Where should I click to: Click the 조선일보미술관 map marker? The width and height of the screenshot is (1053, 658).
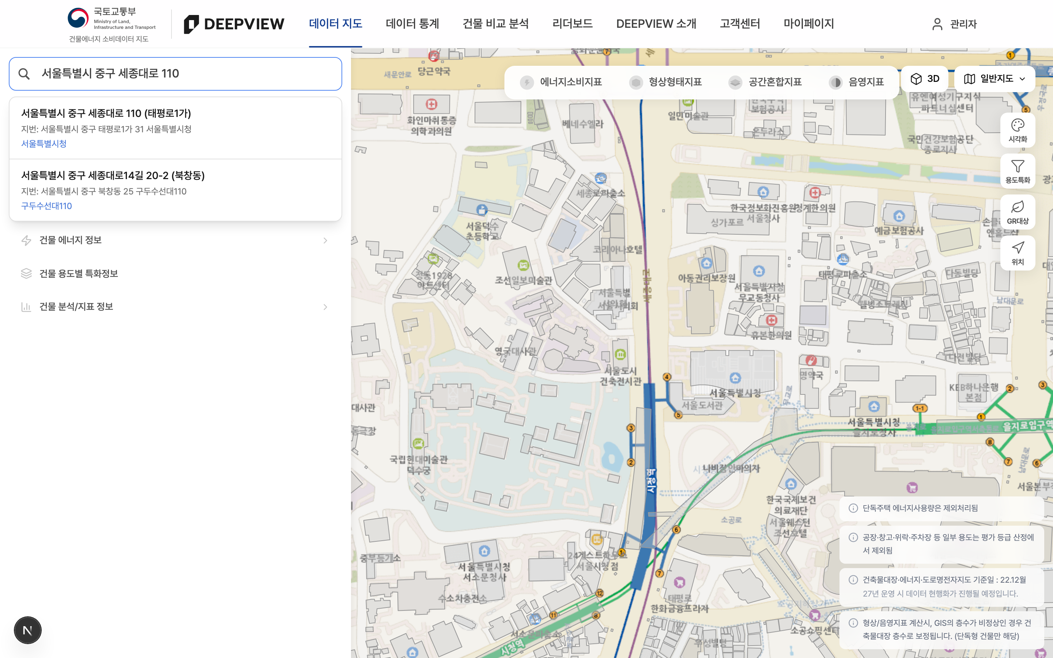coord(523,265)
